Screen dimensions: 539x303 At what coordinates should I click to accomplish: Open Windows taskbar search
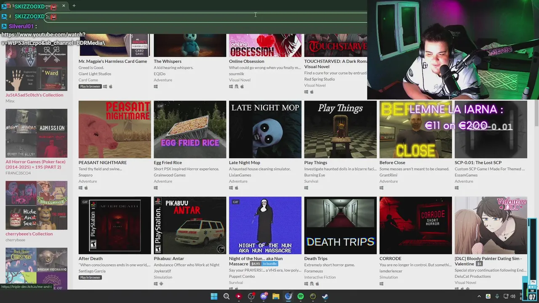226,296
